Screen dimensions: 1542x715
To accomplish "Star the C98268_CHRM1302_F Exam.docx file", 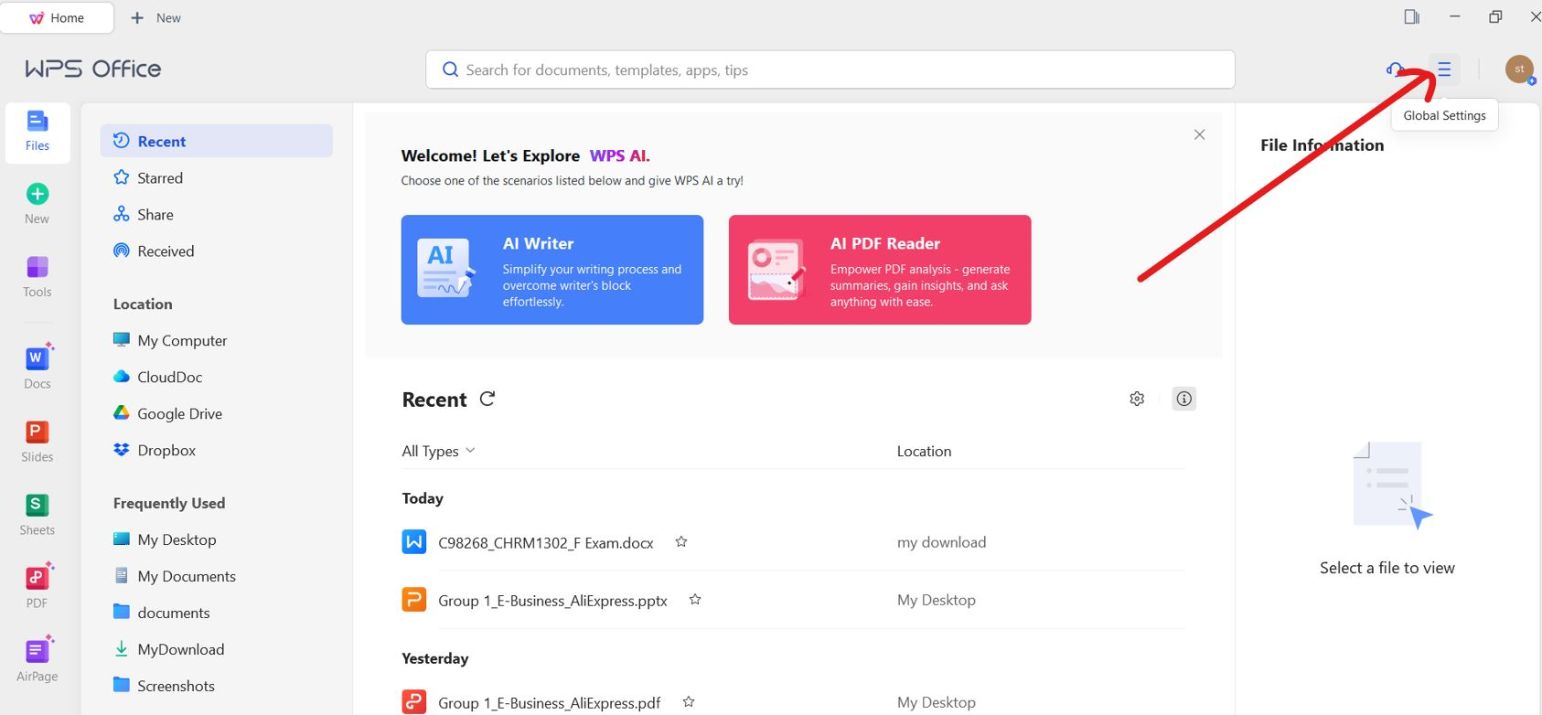I will [681, 542].
